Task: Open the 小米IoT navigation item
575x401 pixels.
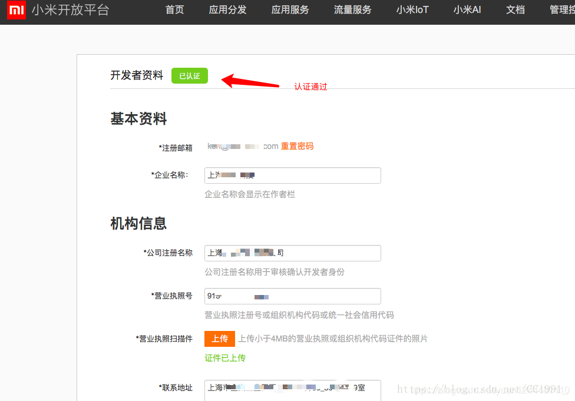Action: tap(412, 10)
